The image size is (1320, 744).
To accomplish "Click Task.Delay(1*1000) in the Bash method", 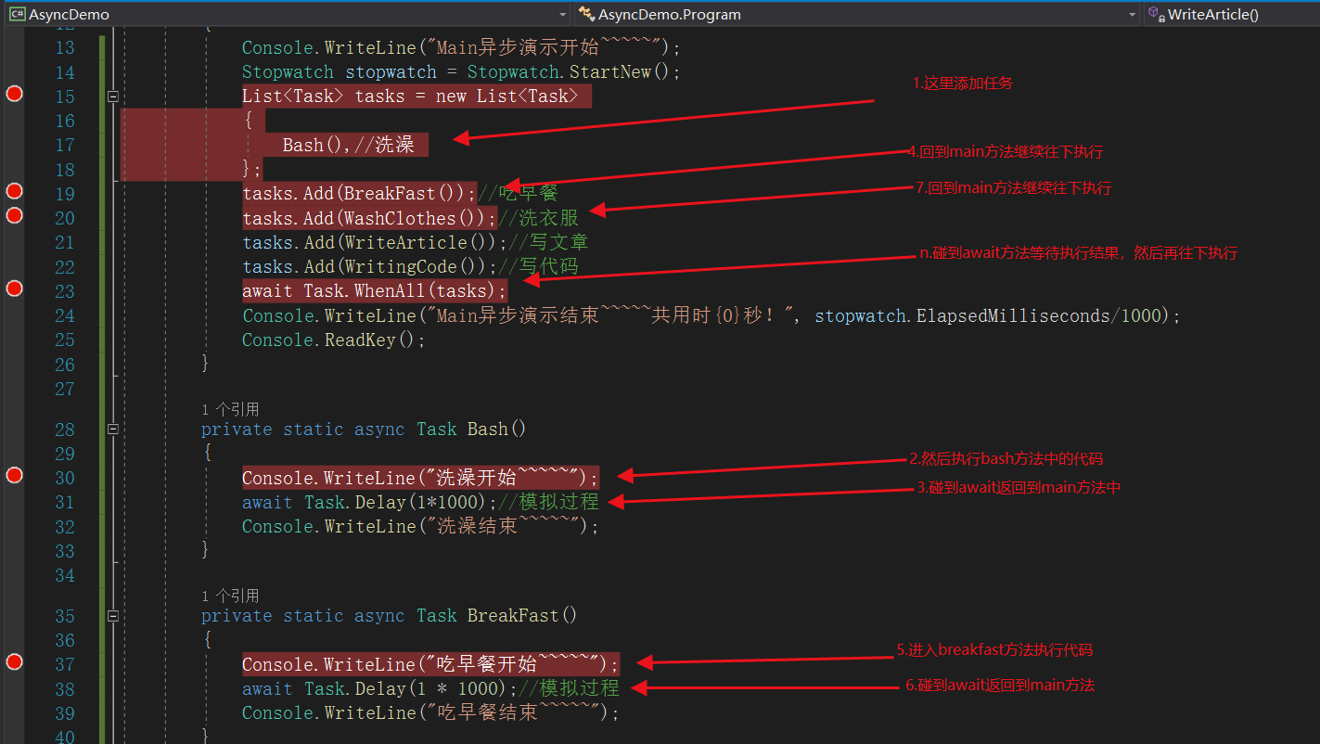I will pyautogui.click(x=401, y=502).
